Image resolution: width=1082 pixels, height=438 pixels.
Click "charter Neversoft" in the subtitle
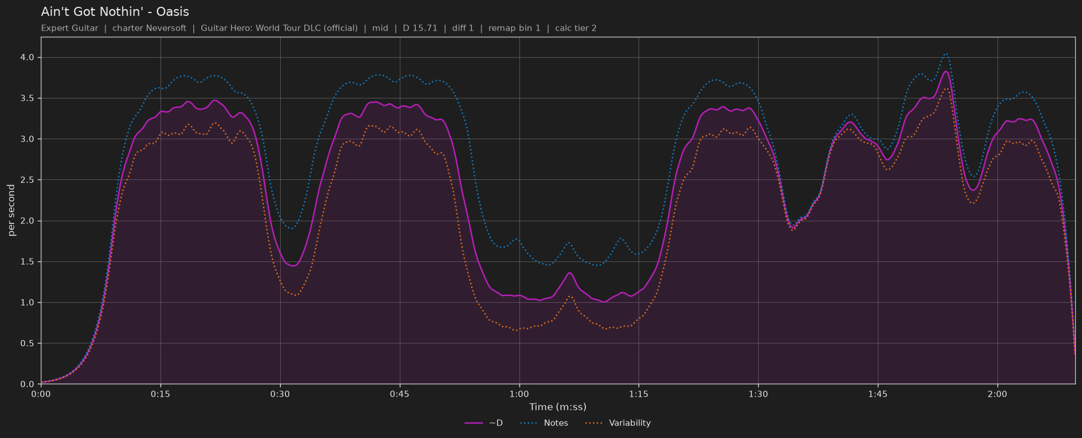click(150, 28)
